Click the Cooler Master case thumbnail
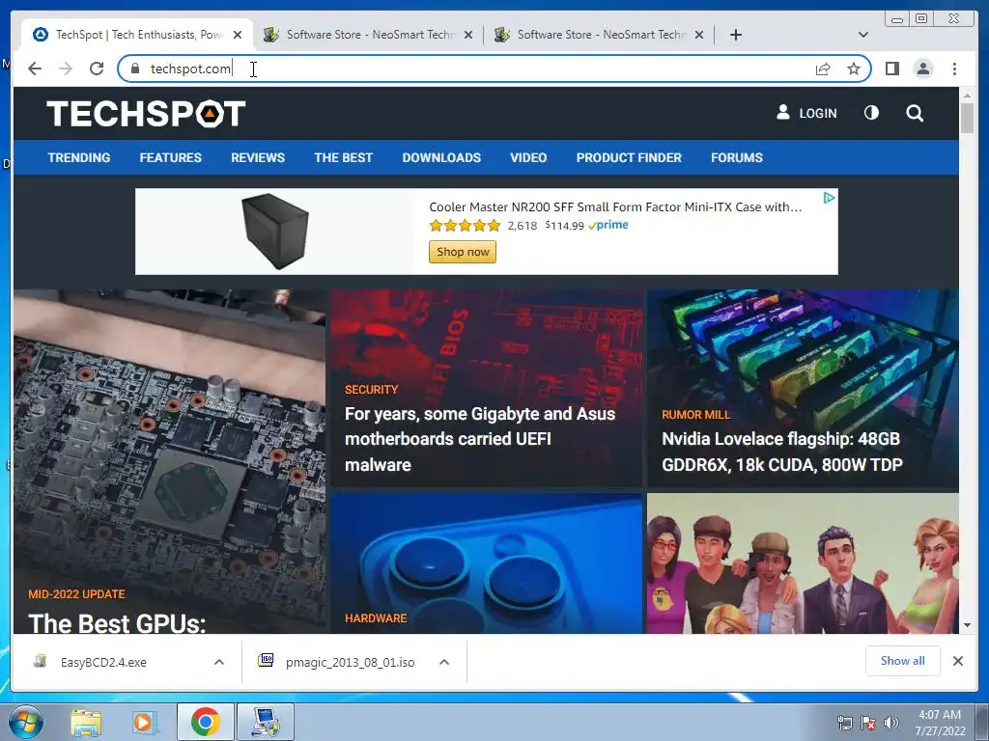 (275, 232)
